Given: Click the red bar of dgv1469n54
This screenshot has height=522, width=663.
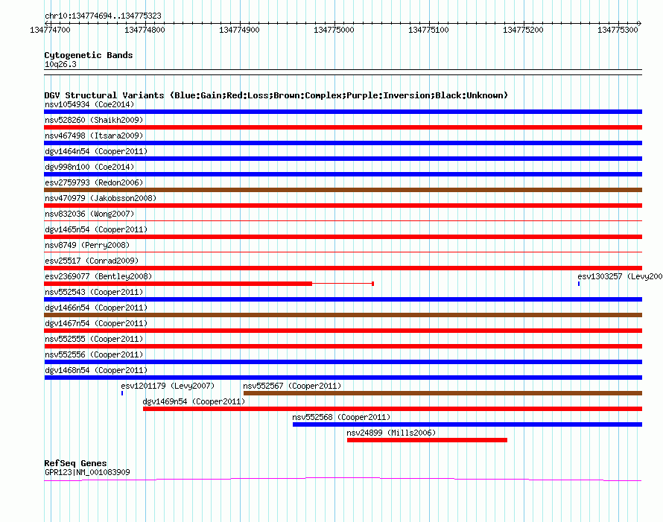Looking at the screenshot, I should (393, 409).
